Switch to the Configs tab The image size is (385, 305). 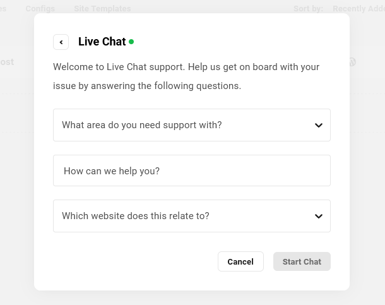40,9
